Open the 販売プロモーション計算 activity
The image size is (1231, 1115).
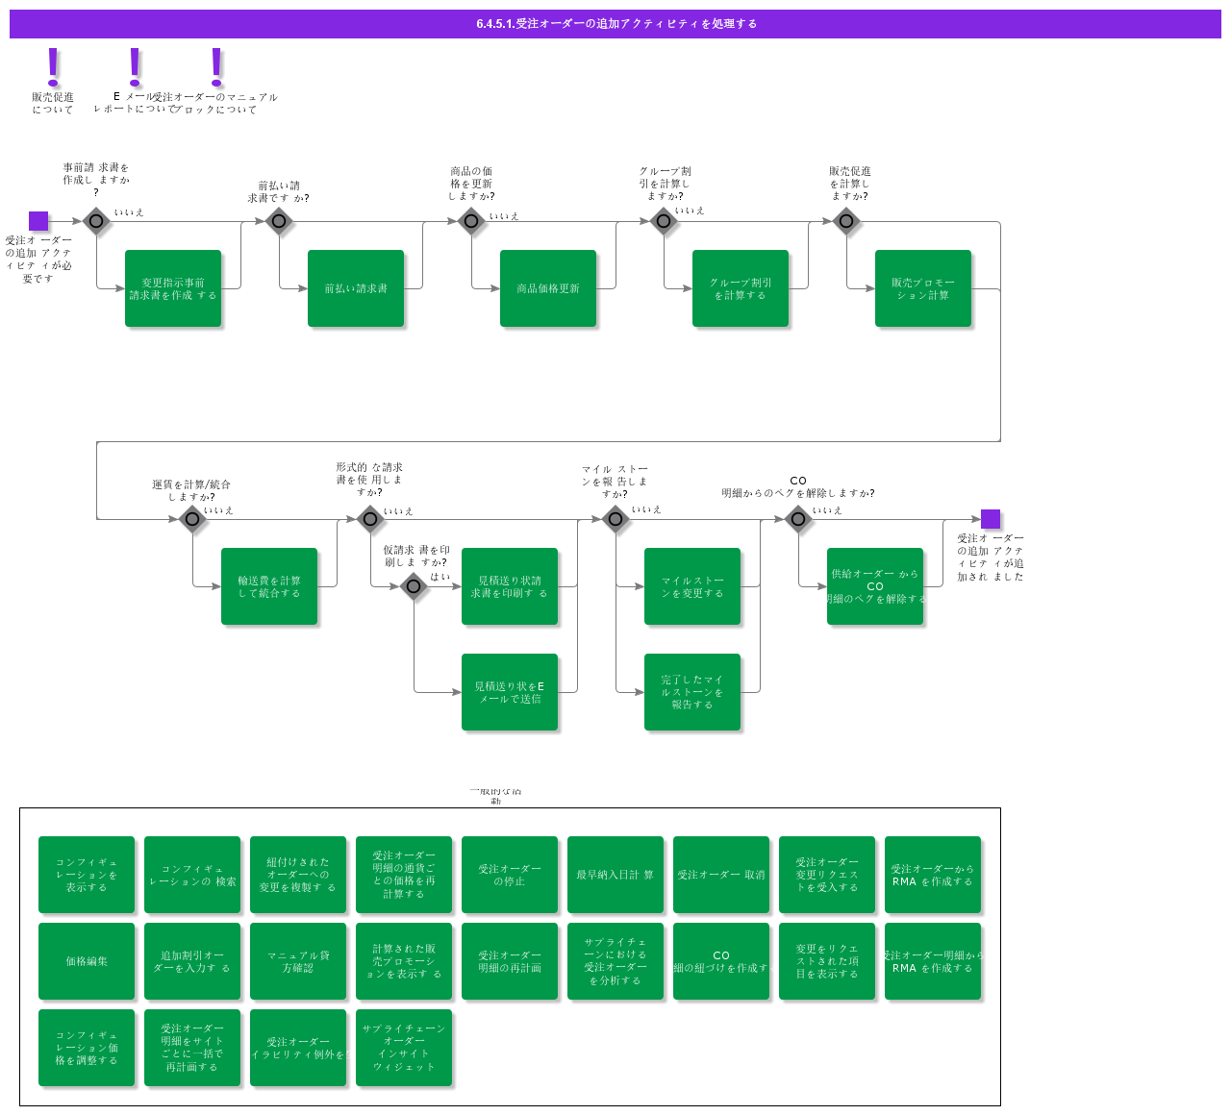click(923, 288)
